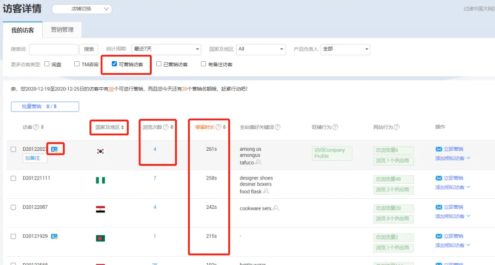Uncheck the 可营销访客 checkbox
Image resolution: width=495 pixels, height=265 pixels.
tap(114, 64)
